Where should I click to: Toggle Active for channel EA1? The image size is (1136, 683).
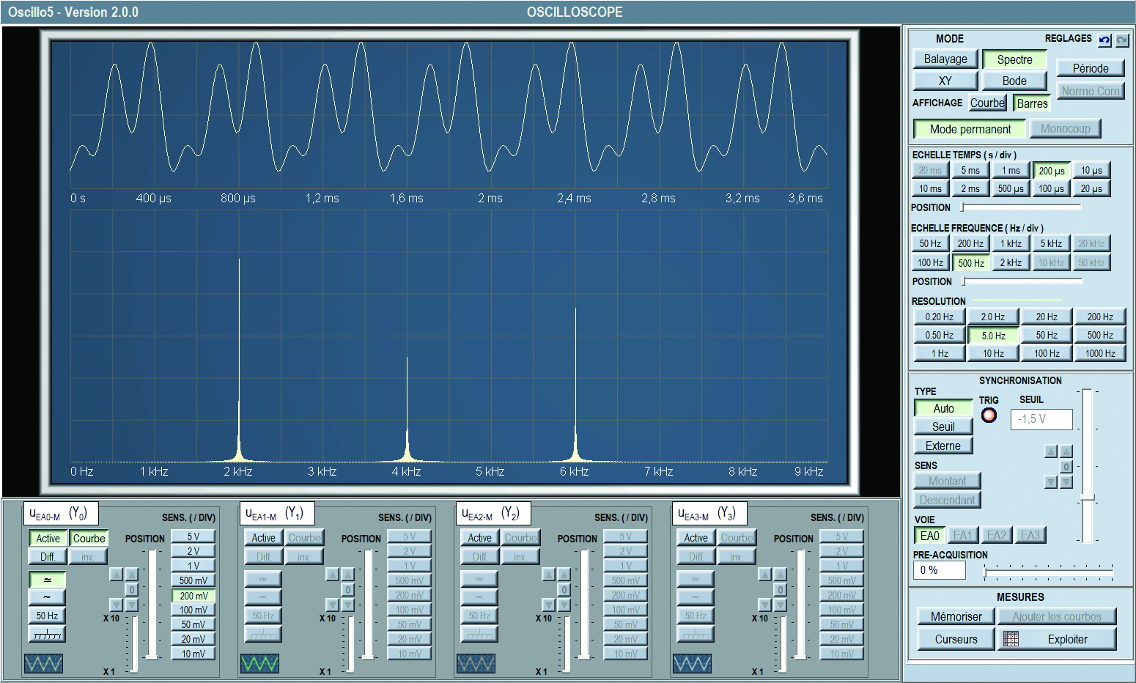coord(264,538)
